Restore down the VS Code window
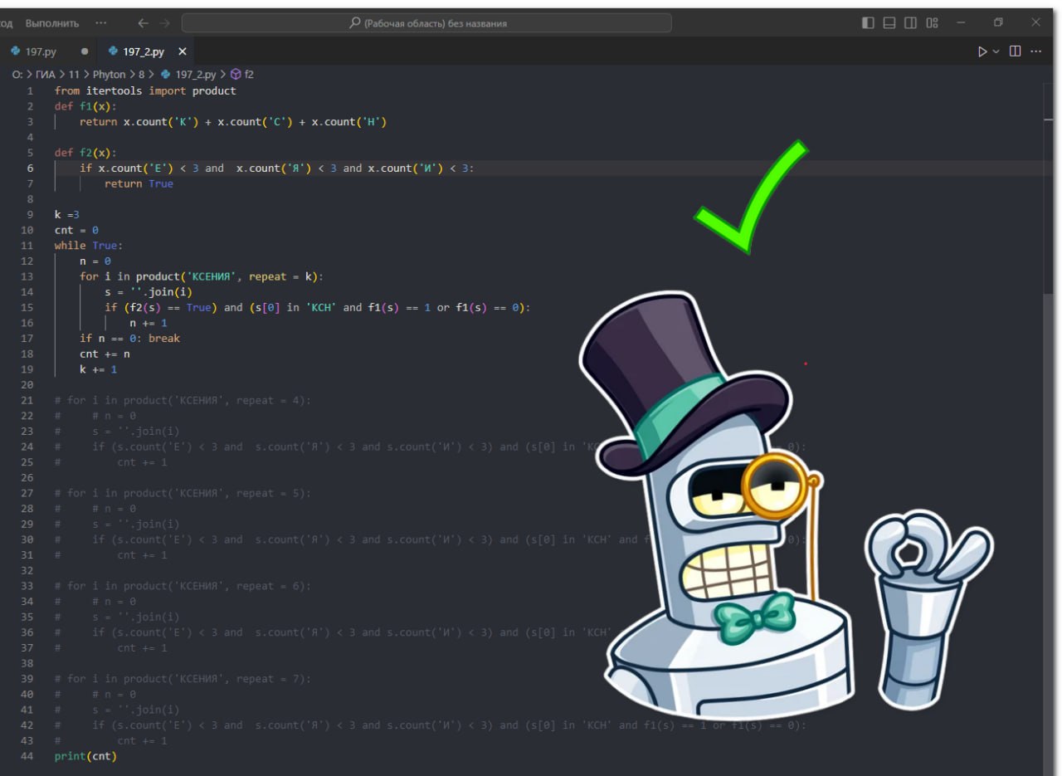 click(998, 22)
